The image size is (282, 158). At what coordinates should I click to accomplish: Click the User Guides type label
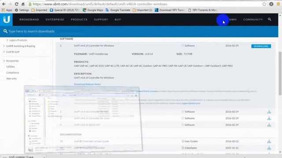[191, 141]
